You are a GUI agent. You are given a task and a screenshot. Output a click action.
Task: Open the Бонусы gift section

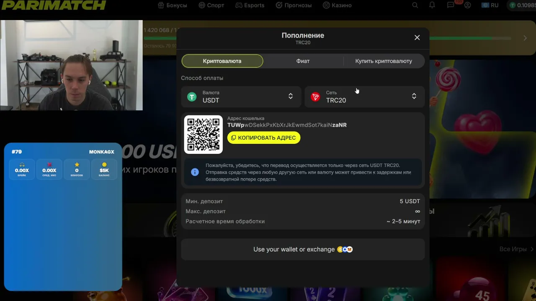click(173, 5)
